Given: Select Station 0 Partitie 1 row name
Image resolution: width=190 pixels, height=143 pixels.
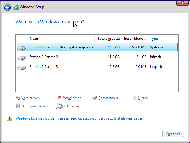Looking at the screenshot, I should coord(61,47).
